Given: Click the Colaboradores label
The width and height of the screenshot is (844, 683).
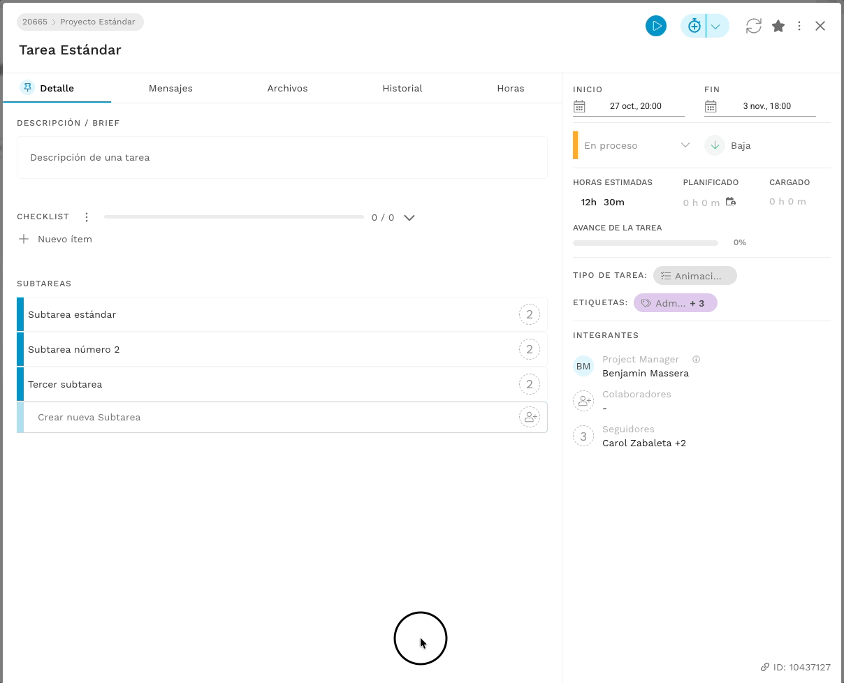Looking at the screenshot, I should [x=636, y=394].
